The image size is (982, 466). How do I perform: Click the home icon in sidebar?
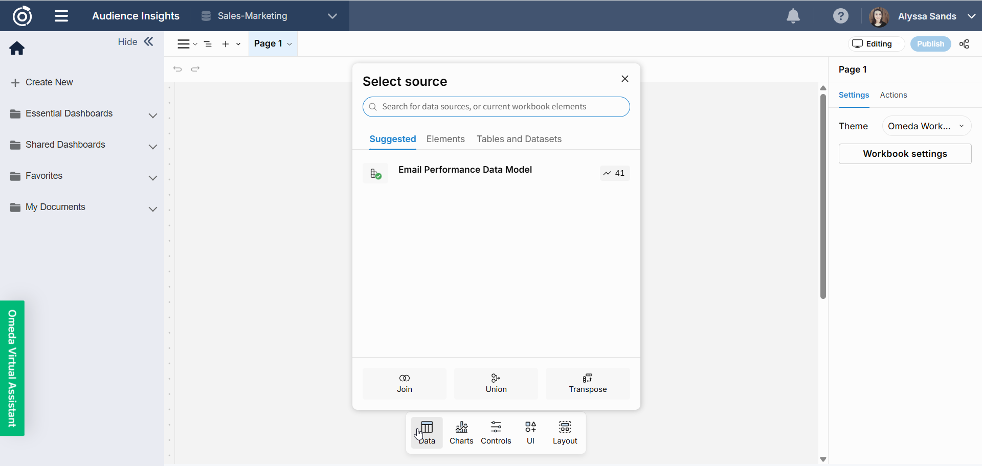17,49
